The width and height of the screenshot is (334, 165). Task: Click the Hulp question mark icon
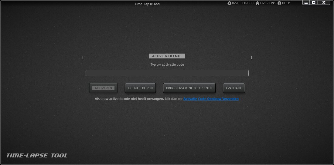tap(279, 3)
